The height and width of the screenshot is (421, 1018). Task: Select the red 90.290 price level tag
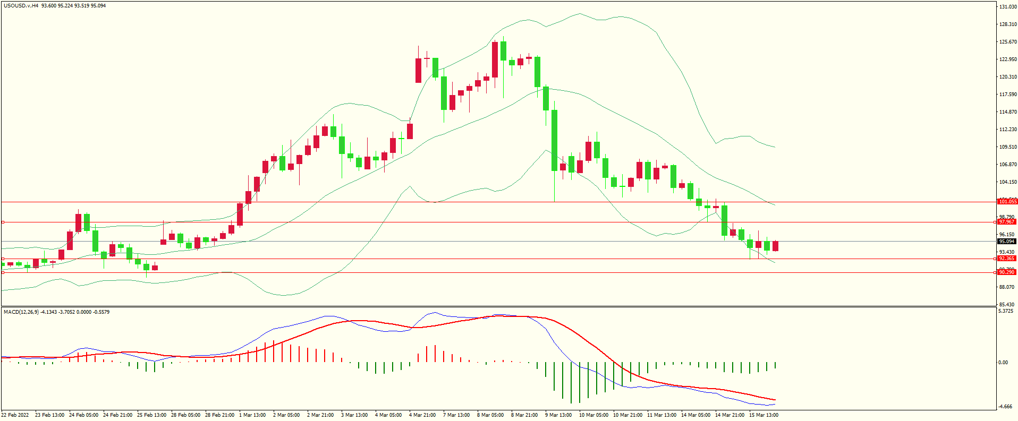click(1007, 272)
